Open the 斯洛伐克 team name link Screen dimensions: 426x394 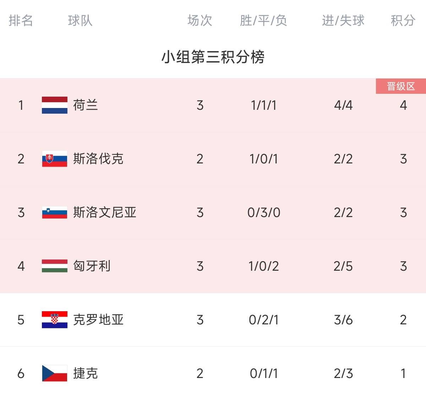[98, 159]
